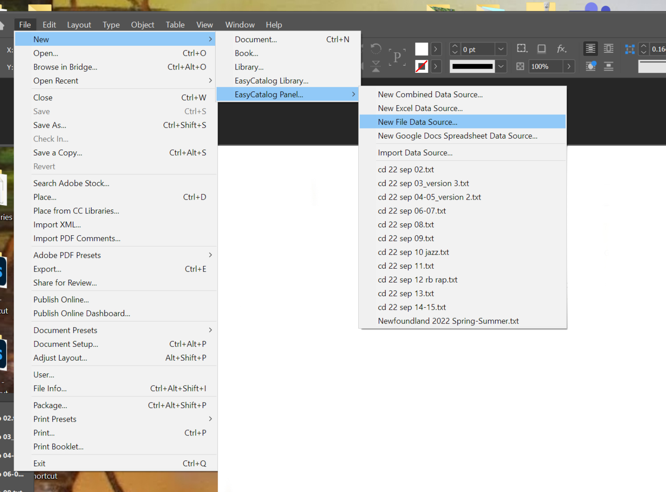Choose Save As from File menu
Screen dimensions: 666x492
tap(116, 125)
